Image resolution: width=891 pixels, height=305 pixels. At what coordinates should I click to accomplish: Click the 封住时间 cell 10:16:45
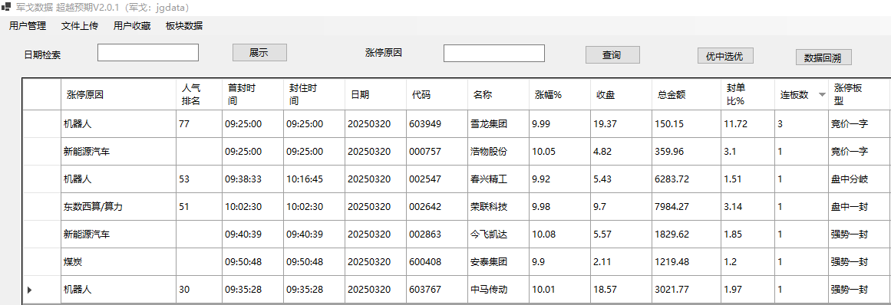point(314,179)
